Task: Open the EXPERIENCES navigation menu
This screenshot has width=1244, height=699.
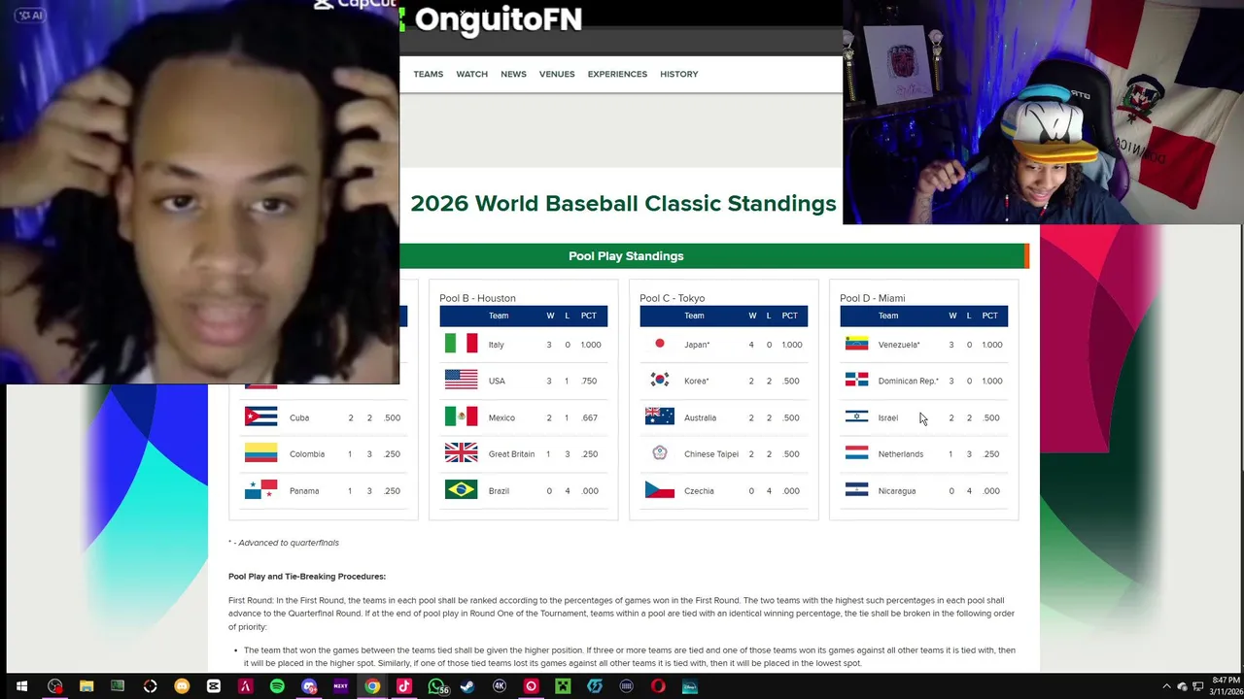Action: 617,74
